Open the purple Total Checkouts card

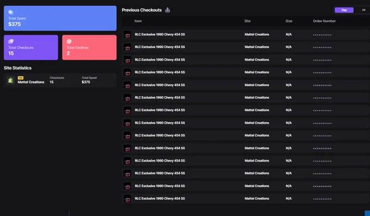[x=31, y=47]
